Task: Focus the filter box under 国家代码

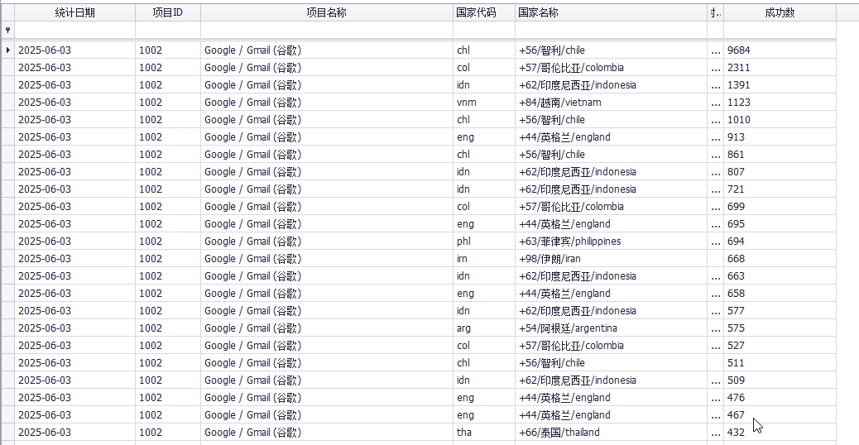Action: click(x=484, y=30)
